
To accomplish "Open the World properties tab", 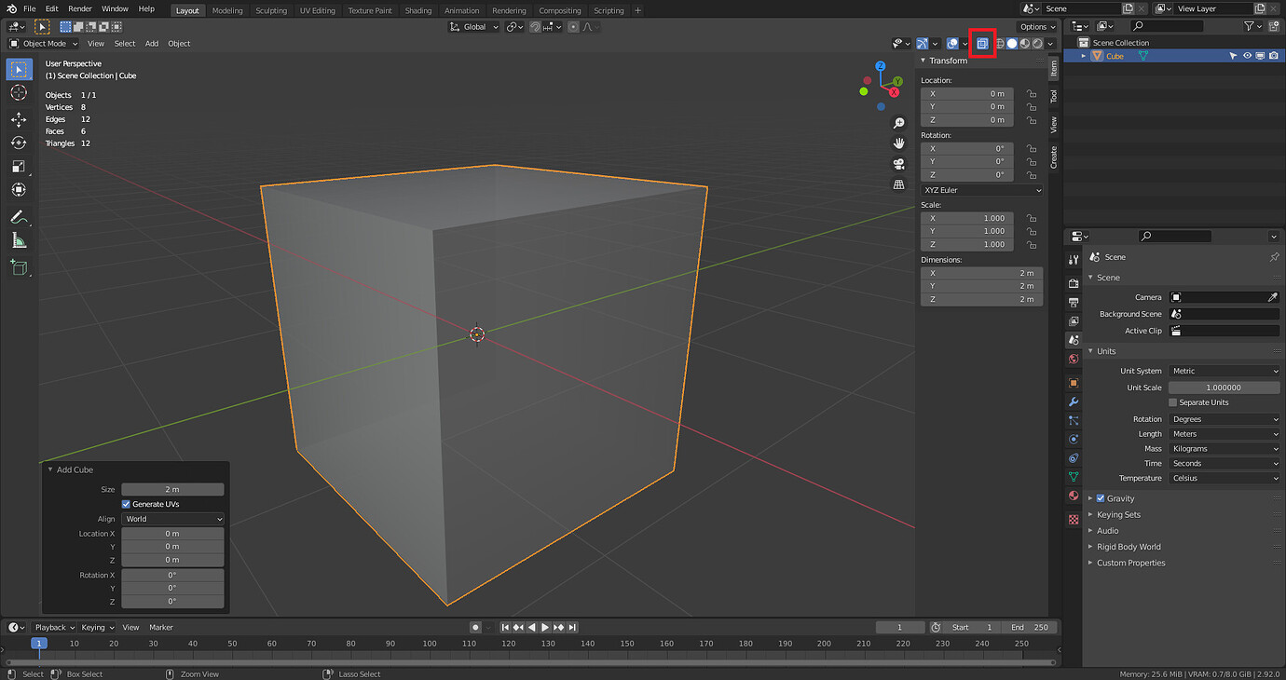I will point(1074,359).
